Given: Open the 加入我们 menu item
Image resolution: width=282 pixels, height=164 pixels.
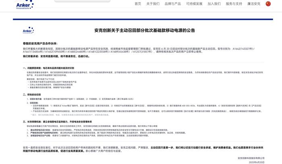Looking at the screenshot, I should (214, 4).
